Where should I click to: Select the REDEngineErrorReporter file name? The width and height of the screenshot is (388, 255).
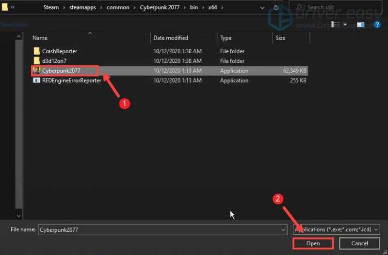tap(72, 81)
